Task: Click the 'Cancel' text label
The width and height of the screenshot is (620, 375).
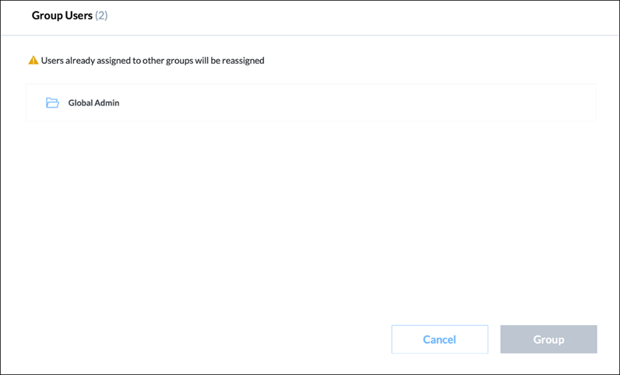Action: [x=440, y=339]
